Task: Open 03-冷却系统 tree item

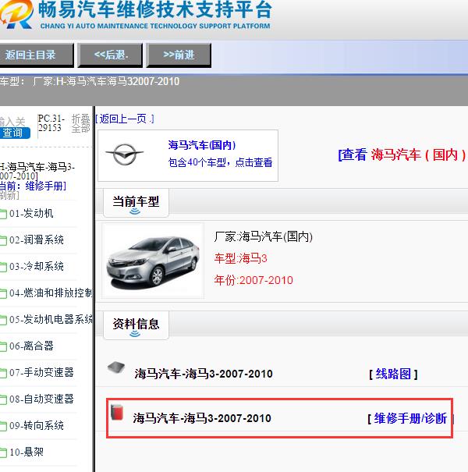Action: click(37, 266)
